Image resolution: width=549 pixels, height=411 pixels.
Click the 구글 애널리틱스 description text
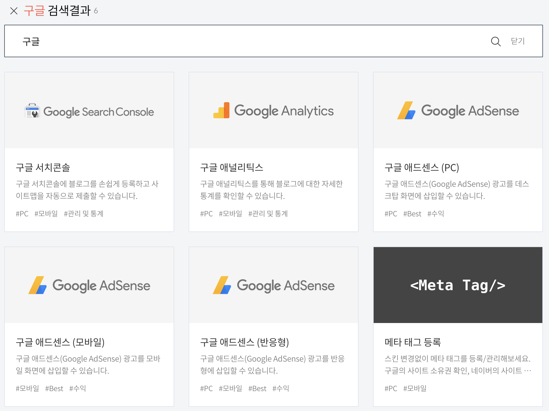pos(271,190)
